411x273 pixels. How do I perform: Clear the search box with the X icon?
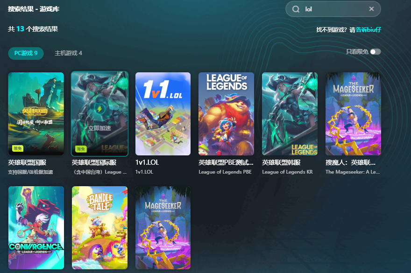[371, 9]
